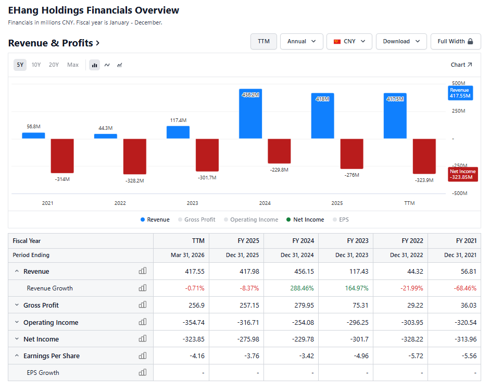Viewport: 490px width, 390px height.
Task: Click the EPS Growth row label
Action: pos(43,372)
